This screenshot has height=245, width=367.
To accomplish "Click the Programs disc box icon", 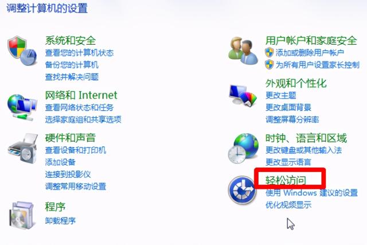I will pos(22,215).
